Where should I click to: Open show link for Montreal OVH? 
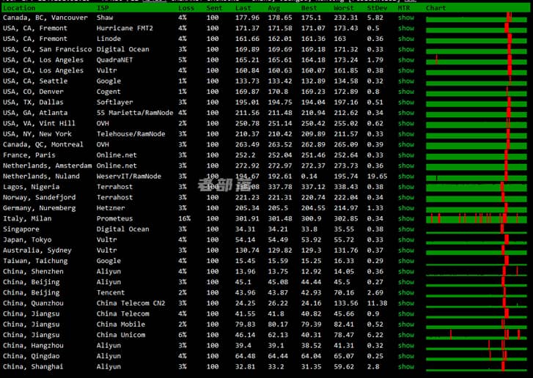click(406, 144)
